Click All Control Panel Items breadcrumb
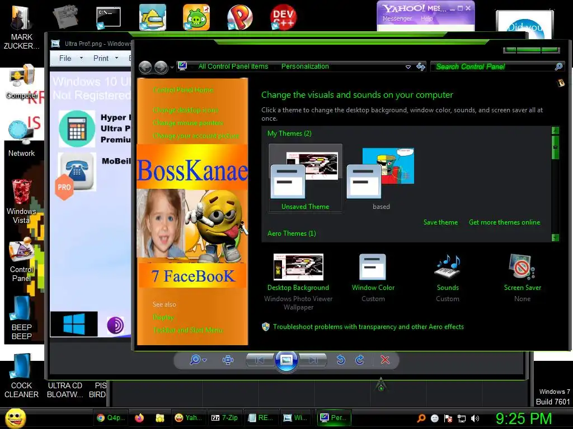 (x=233, y=66)
